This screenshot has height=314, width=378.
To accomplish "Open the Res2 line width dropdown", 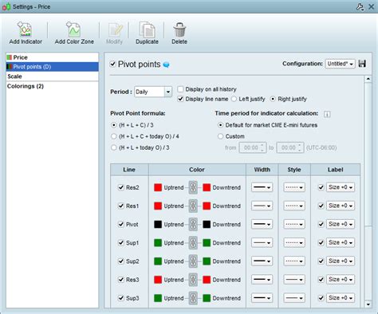I will point(262,187).
